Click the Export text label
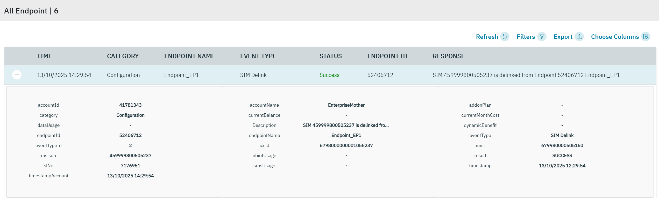The image size is (659, 198). (563, 37)
